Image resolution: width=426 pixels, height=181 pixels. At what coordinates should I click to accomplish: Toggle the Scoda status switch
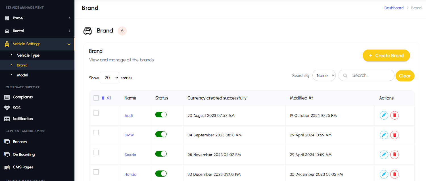[161, 154]
